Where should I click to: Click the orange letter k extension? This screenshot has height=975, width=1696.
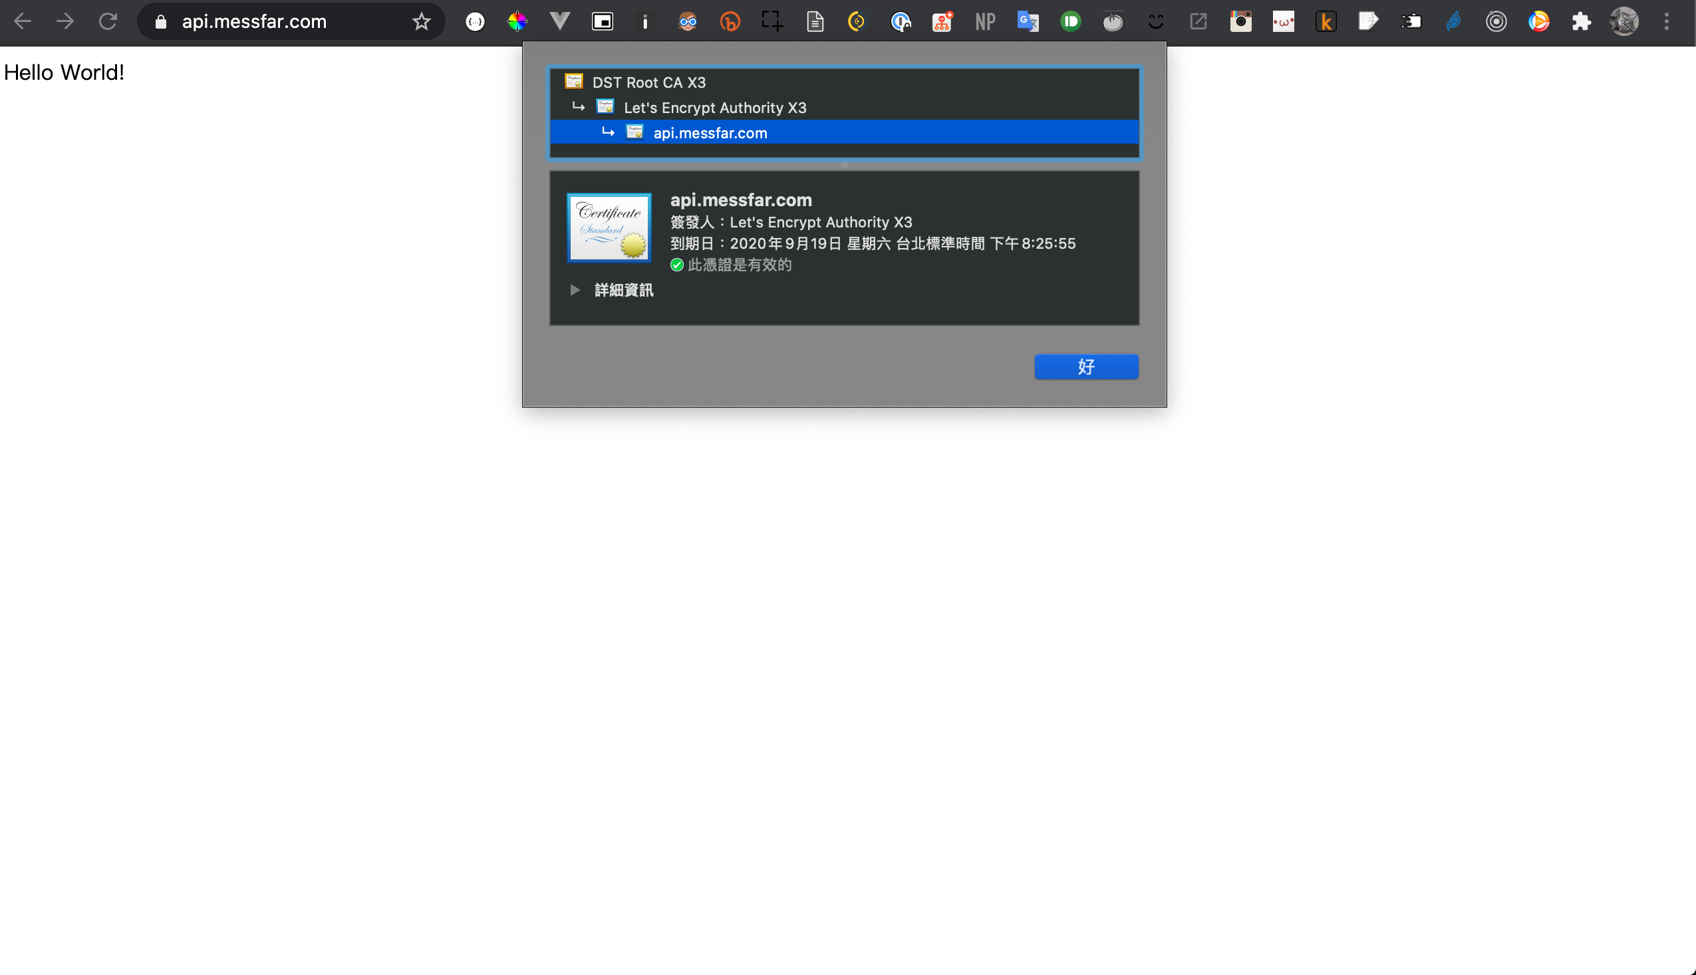(x=1326, y=22)
